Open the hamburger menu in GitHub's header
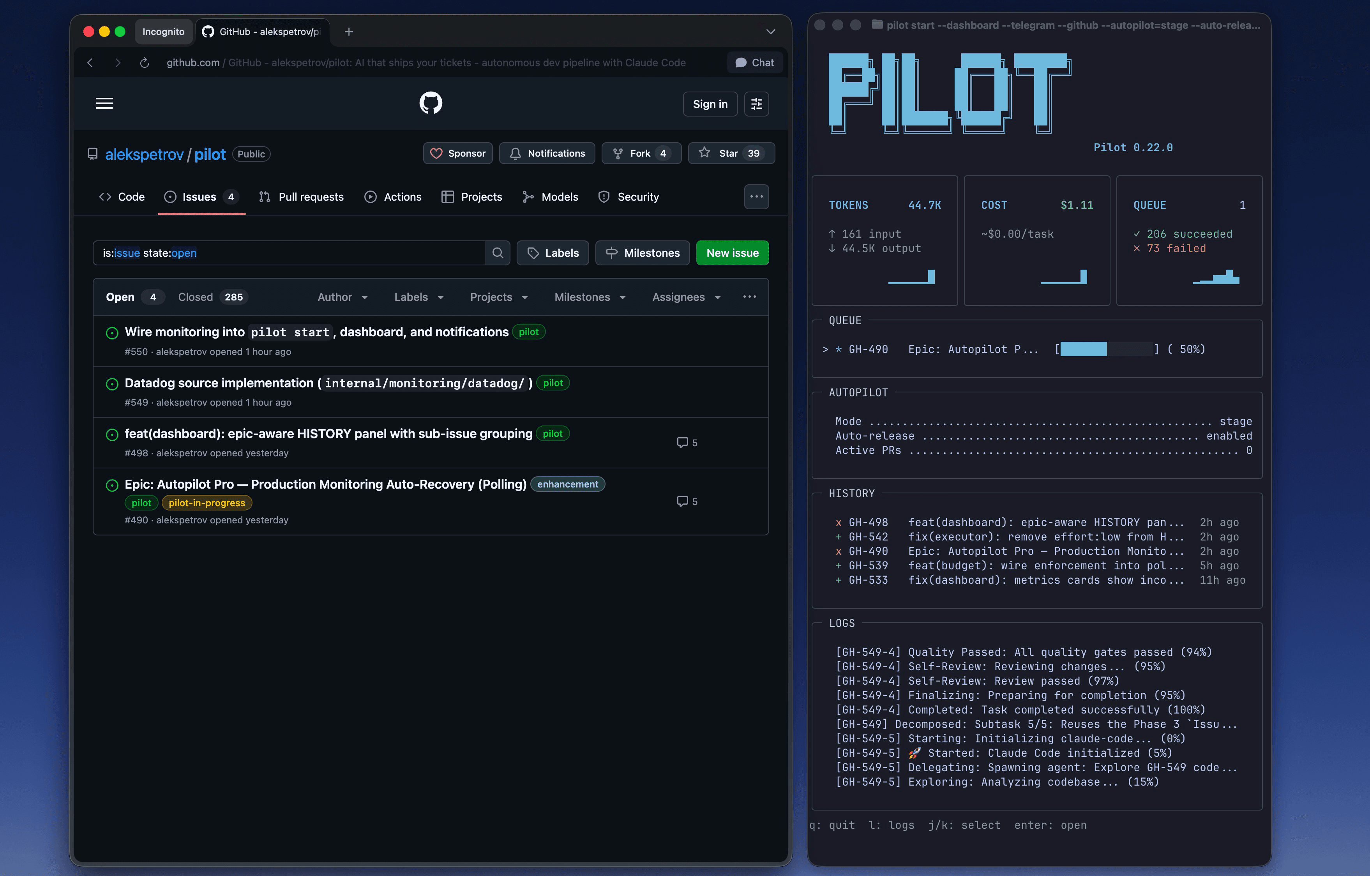This screenshot has height=876, width=1370. pyautogui.click(x=104, y=104)
